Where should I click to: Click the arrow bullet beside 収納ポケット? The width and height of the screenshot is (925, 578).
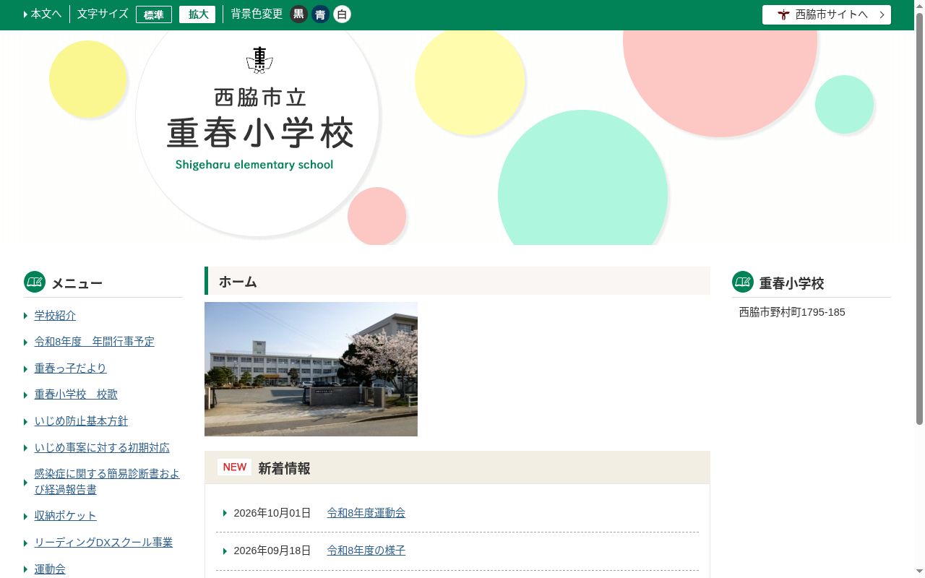click(26, 516)
